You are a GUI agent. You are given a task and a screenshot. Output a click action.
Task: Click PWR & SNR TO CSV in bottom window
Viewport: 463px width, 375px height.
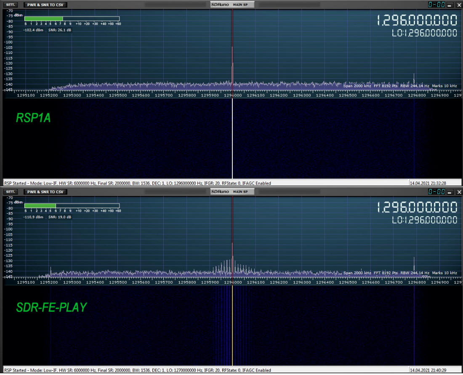coord(45,192)
